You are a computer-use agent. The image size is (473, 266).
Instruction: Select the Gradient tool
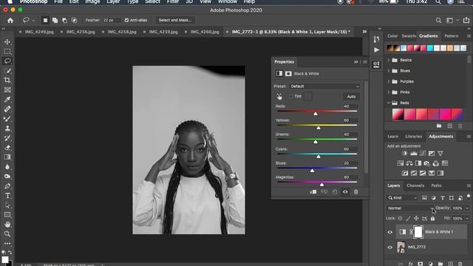[7, 157]
